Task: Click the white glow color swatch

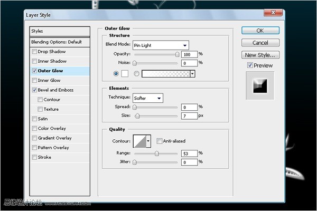Action: 125,74
